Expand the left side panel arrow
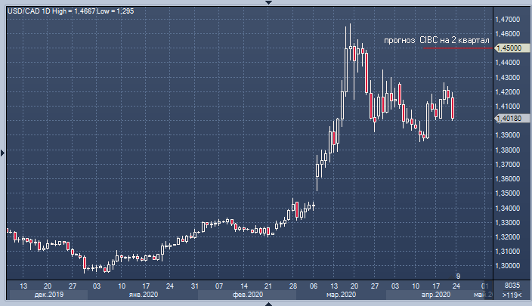The height and width of the screenshot is (306, 532). [3, 153]
